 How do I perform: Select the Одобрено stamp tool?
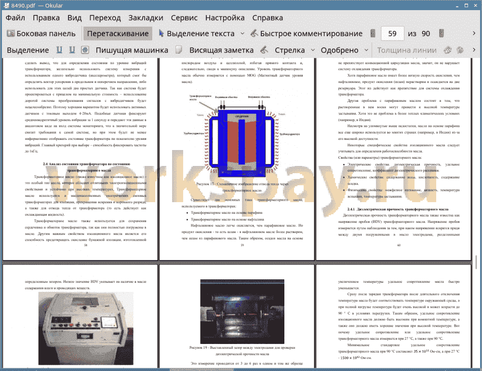(x=339, y=50)
